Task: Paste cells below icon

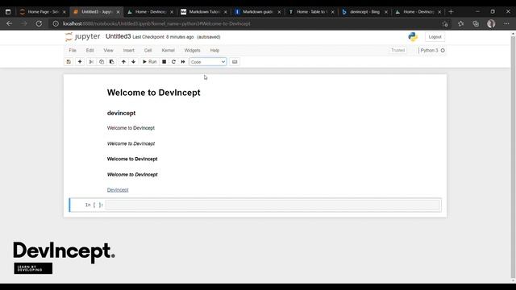Action: [111, 62]
